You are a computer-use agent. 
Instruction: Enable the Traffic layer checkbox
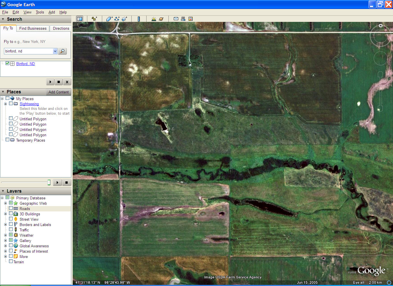tap(11, 229)
